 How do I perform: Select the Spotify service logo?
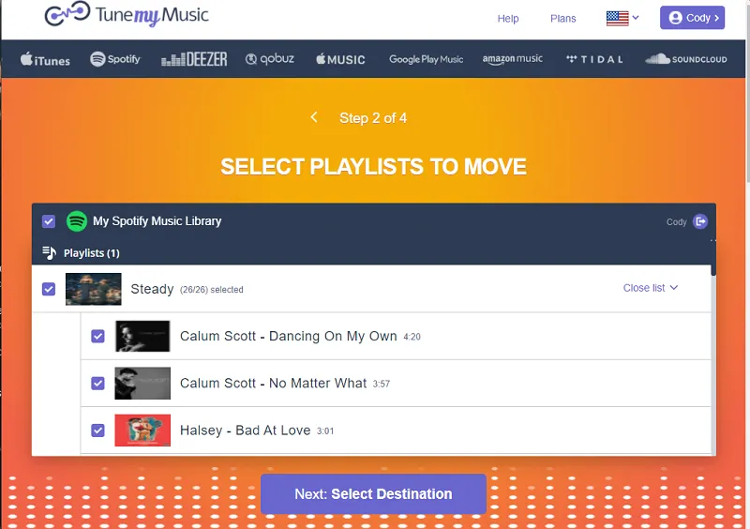pos(115,59)
